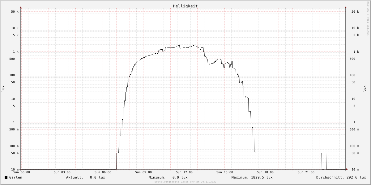Screen dimensions: 371x185
Task: Select the Garten legend label
Action: tap(16, 177)
